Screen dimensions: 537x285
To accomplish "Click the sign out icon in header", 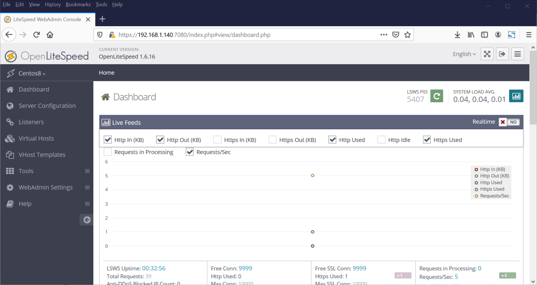I will (x=502, y=54).
